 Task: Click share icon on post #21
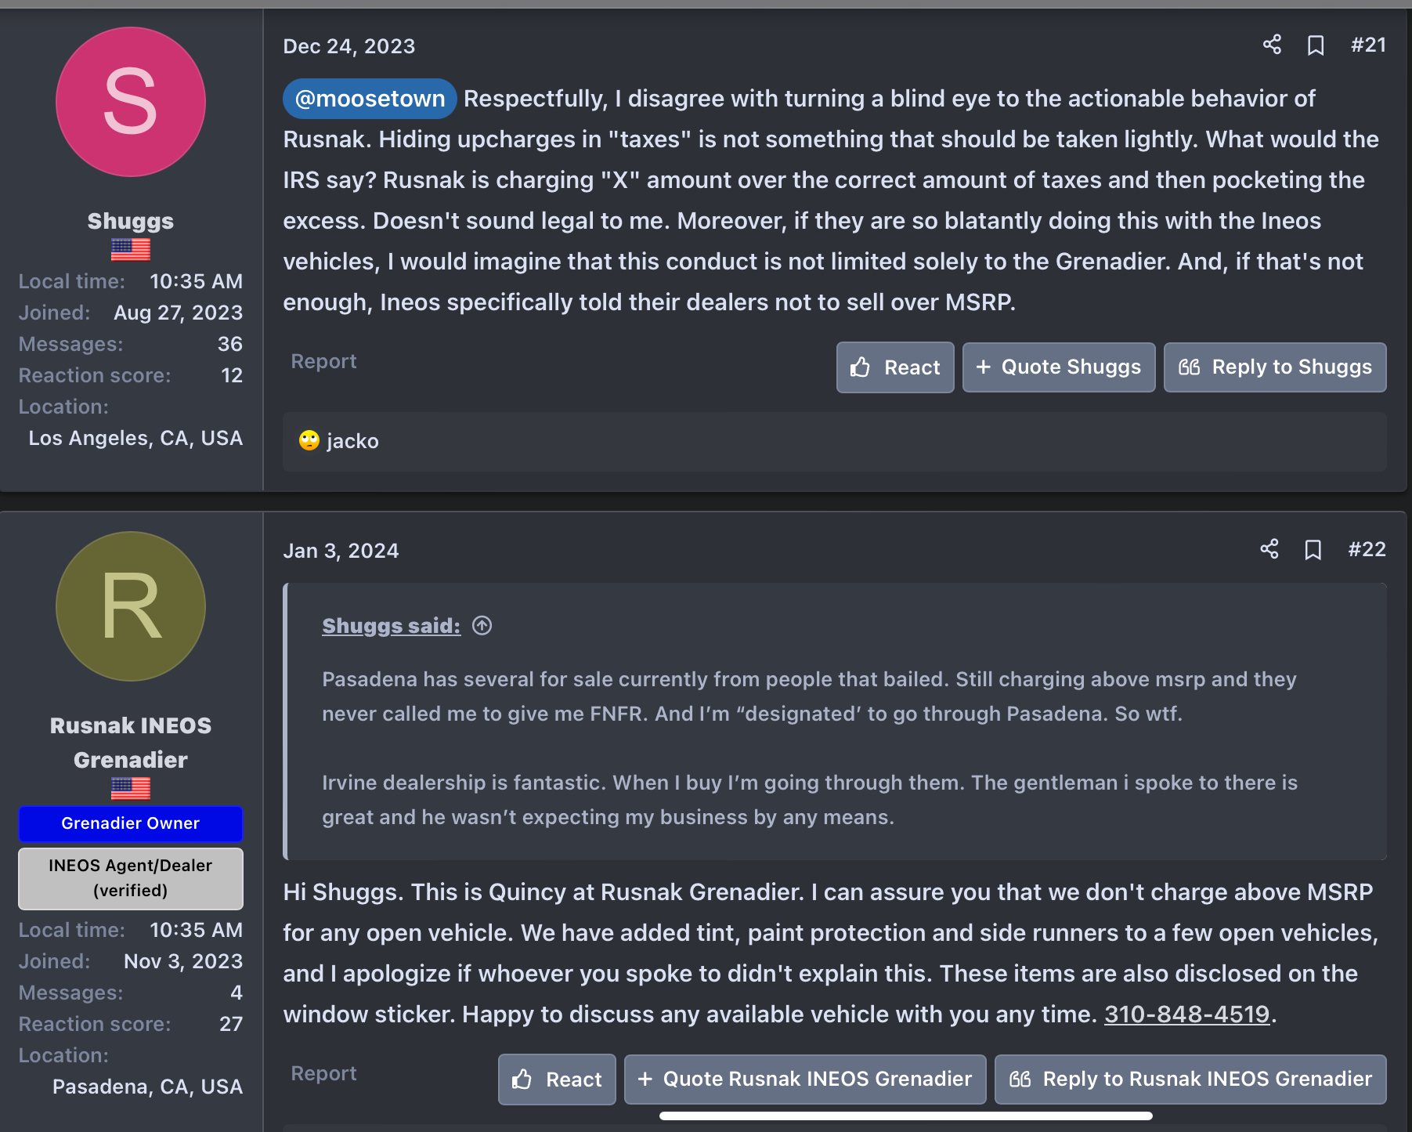tap(1272, 45)
